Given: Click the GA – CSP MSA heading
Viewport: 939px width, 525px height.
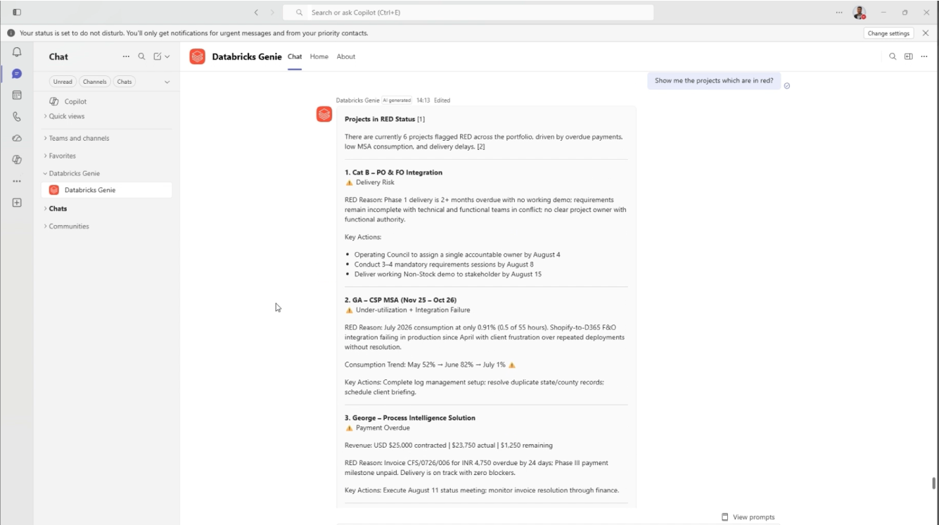Looking at the screenshot, I should click(x=400, y=300).
